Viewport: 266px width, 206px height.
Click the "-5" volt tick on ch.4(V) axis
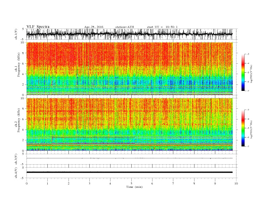click(23, 178)
